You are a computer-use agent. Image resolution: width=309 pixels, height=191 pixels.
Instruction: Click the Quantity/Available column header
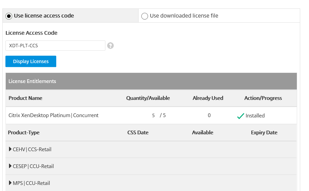click(148, 98)
